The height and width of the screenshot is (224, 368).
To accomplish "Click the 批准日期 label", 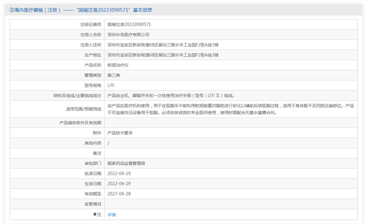I will pyautogui.click(x=93, y=174).
